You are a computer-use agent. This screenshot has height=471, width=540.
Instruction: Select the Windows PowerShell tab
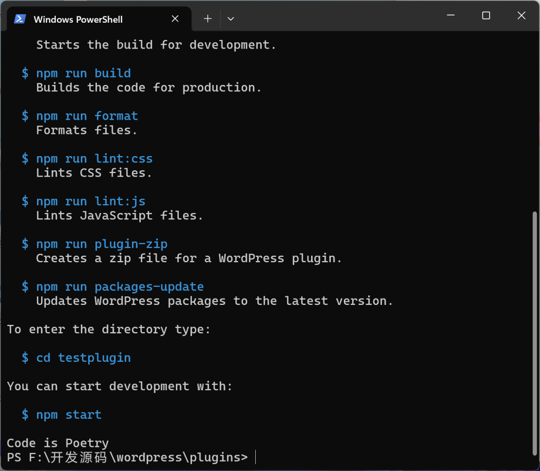(99, 19)
